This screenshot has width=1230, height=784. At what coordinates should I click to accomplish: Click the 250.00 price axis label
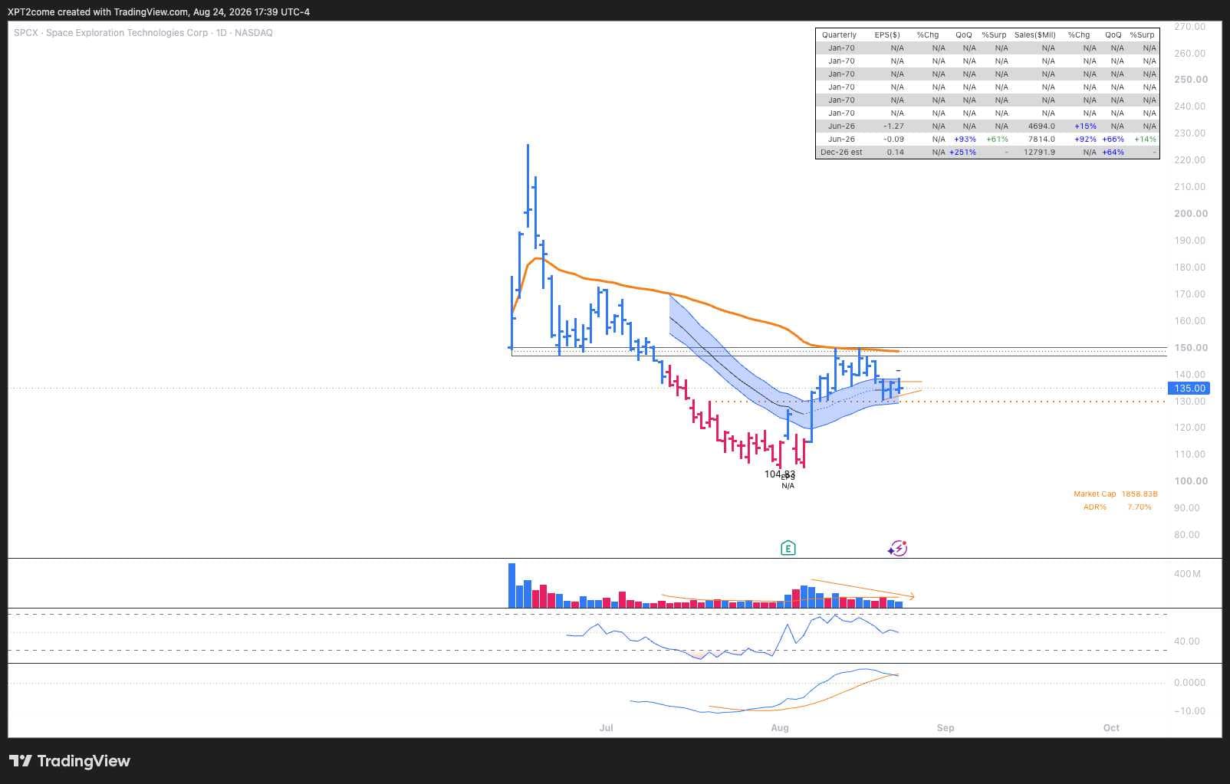pos(1190,80)
